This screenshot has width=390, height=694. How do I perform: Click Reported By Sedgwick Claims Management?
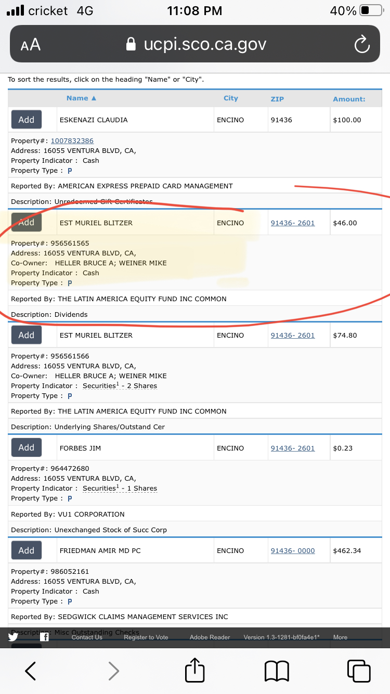[120, 616]
